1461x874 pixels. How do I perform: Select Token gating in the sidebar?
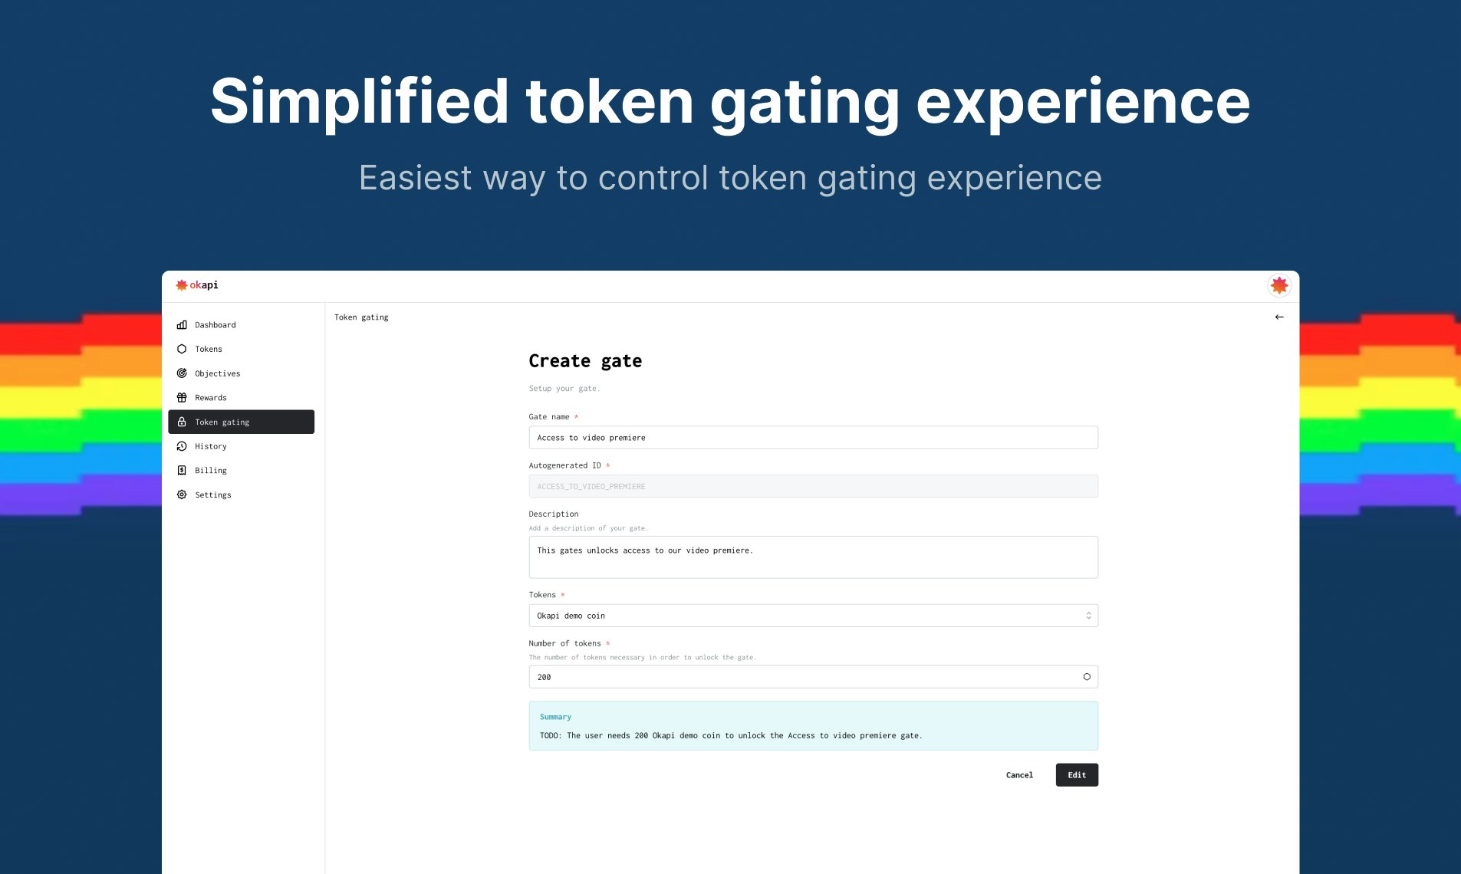(241, 422)
